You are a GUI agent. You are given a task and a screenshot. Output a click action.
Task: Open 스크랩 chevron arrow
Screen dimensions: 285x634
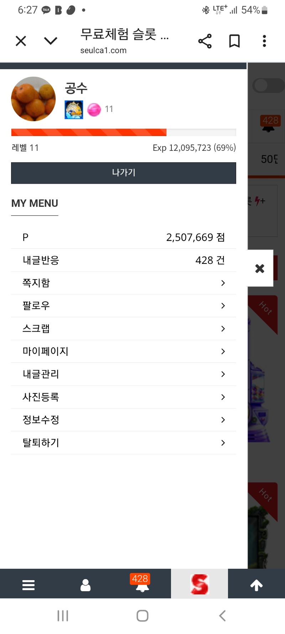point(223,329)
